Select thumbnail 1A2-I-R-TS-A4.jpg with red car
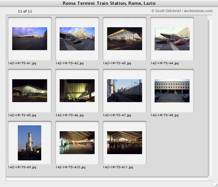Viewport: 218px width, 187px height. click(172, 39)
